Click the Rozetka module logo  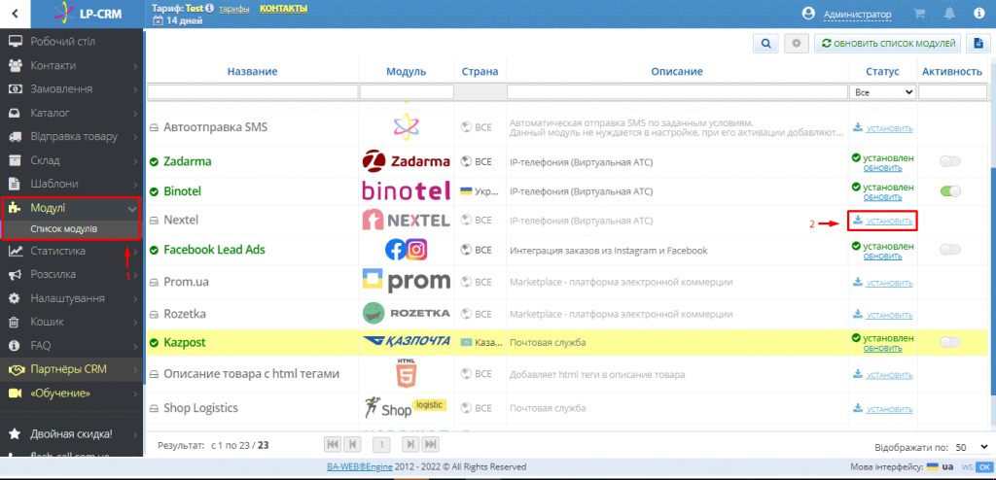point(406,314)
